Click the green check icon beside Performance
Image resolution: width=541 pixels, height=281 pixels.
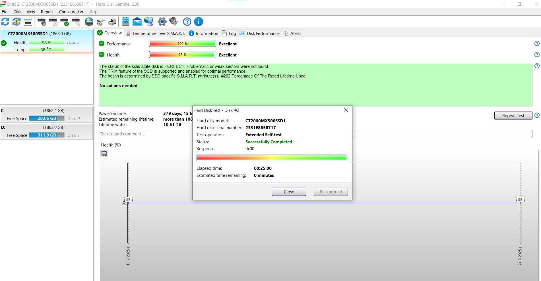102,43
